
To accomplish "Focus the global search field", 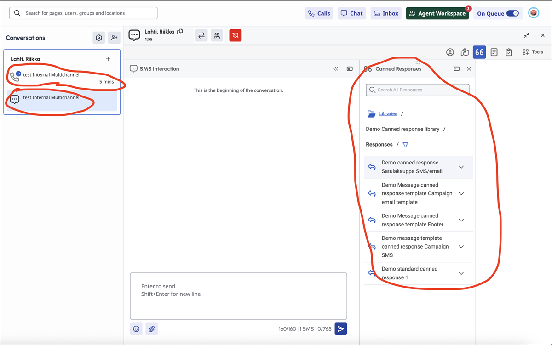I will tap(83, 13).
